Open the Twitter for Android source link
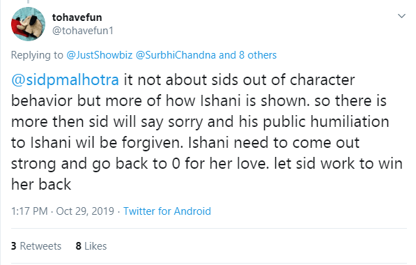 pos(167,211)
